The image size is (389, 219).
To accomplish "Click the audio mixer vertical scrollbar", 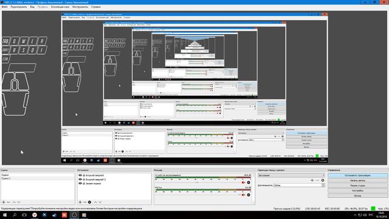I will pos(253,189).
